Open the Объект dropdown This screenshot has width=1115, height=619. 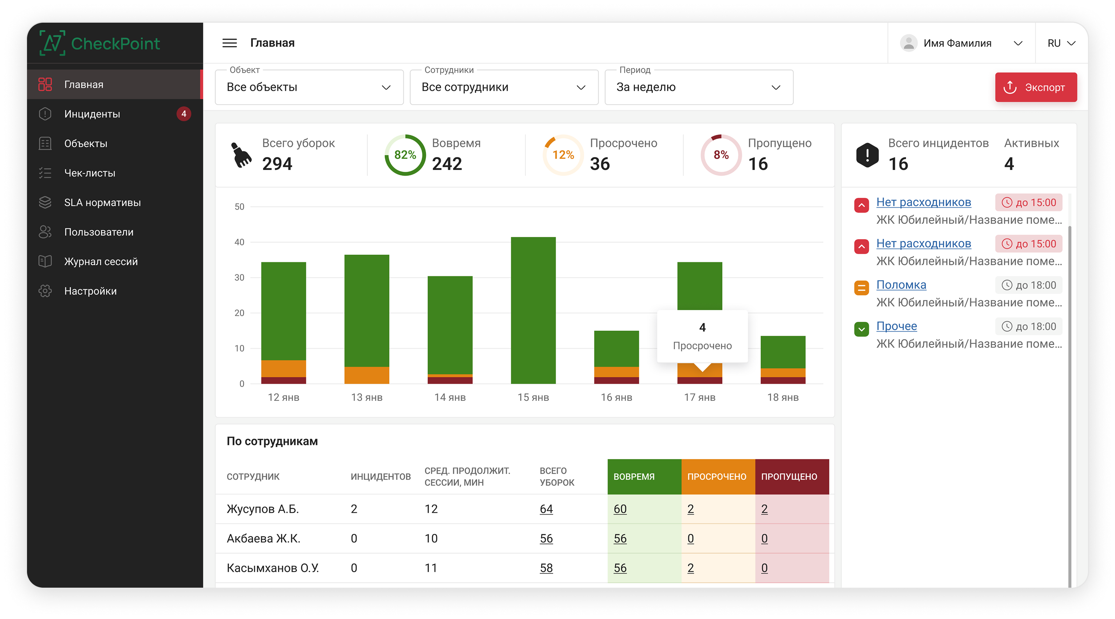[x=309, y=87]
